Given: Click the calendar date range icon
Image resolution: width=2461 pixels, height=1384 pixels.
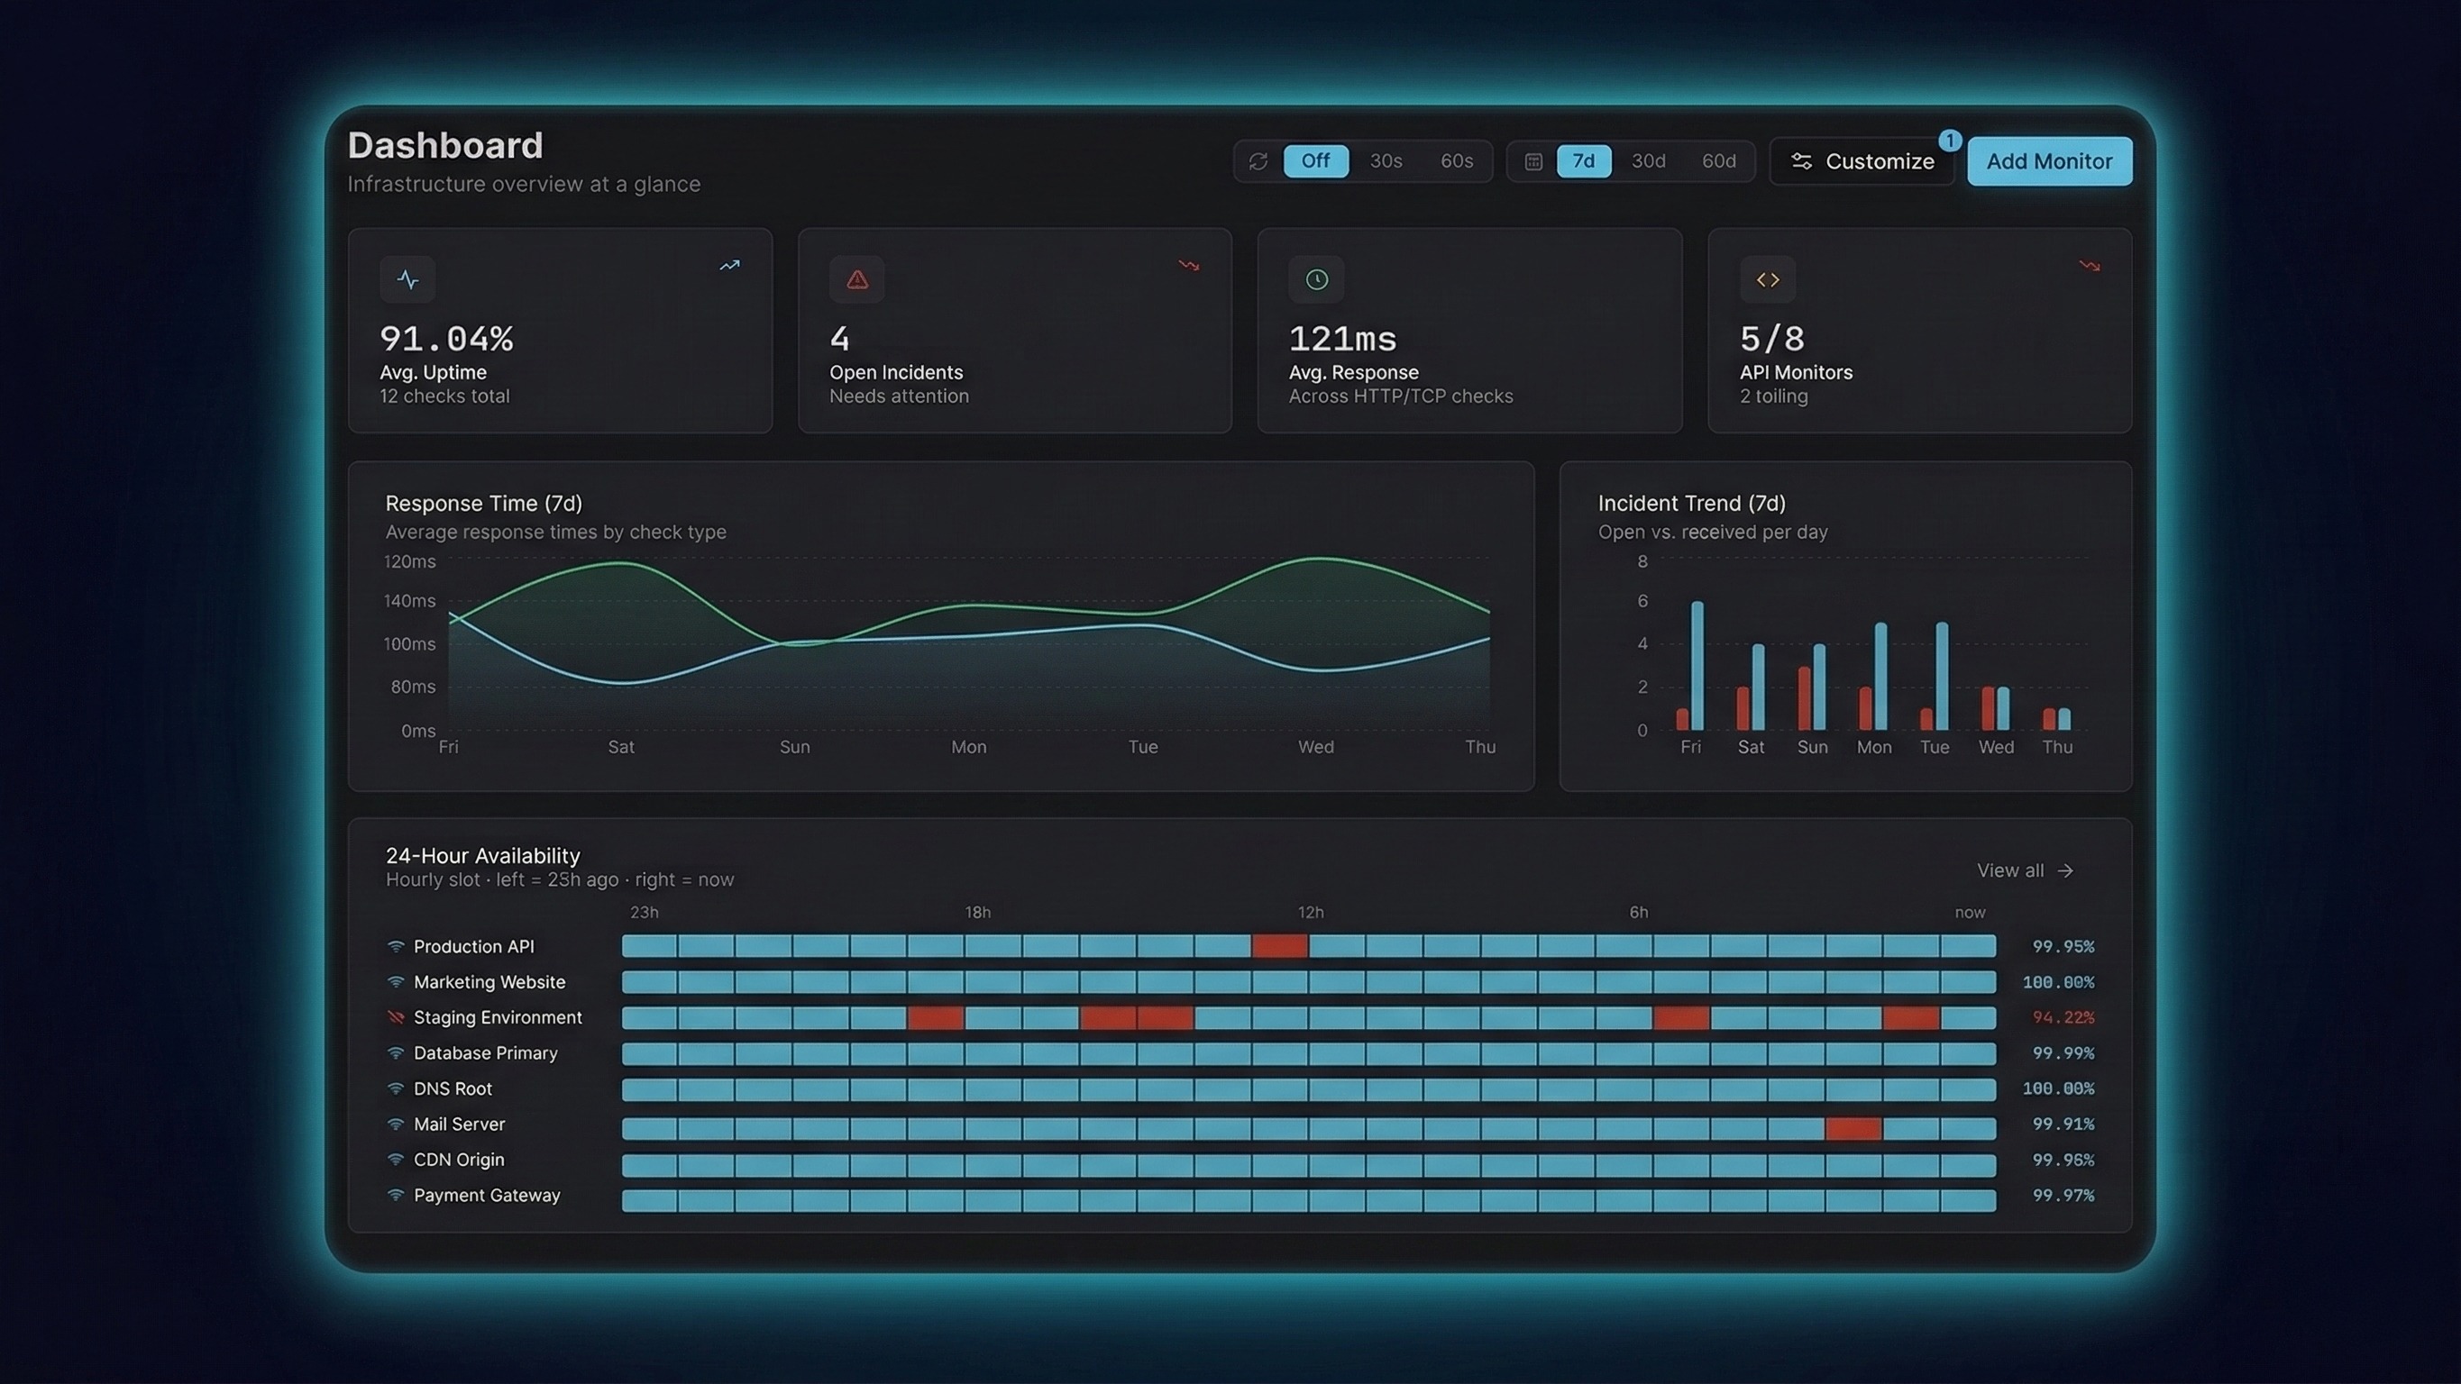Looking at the screenshot, I should [1533, 161].
